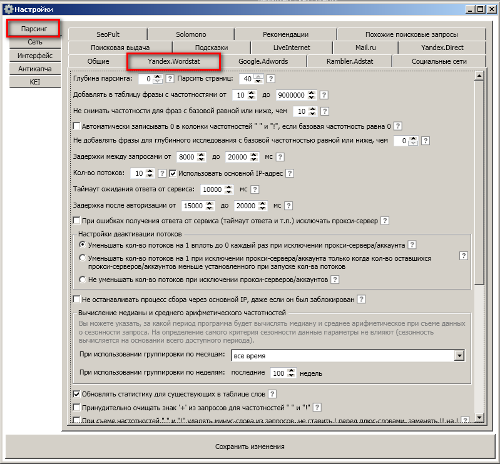Select Парсинг settings section
Image resolution: width=500 pixels, height=464 pixels.
[34, 29]
